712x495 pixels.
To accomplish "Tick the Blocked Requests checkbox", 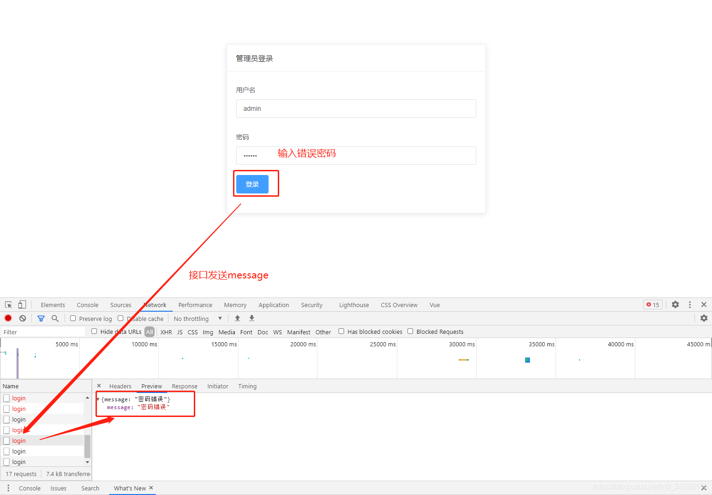I will [x=410, y=331].
